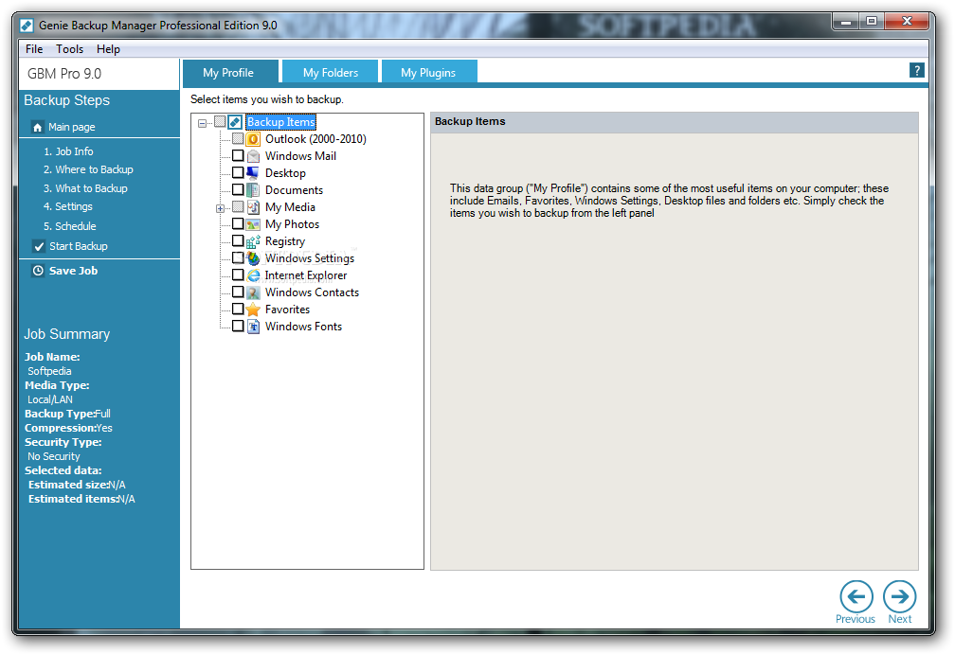Viewport: 955px width, 655px height.
Task: Click the checkmark icon beside Start Backup
Action: pyautogui.click(x=39, y=246)
